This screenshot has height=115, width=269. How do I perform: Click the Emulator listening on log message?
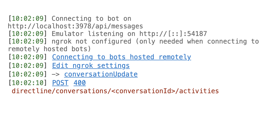tap(129, 34)
